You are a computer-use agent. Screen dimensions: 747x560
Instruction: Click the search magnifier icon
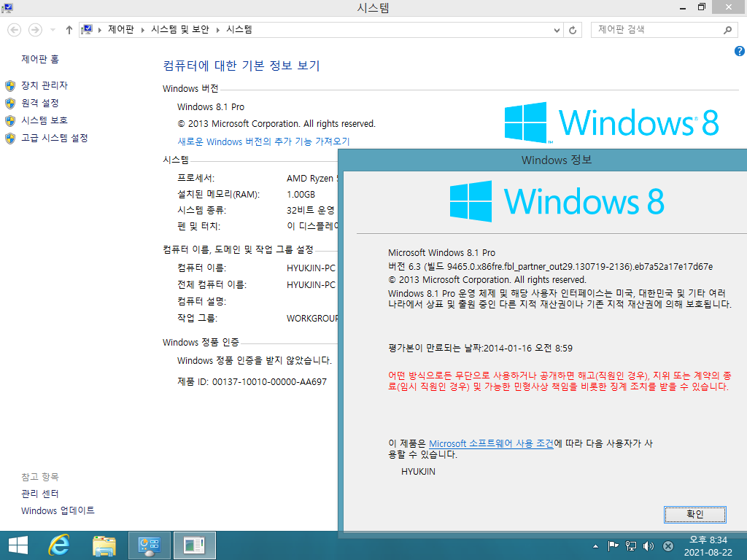click(727, 30)
